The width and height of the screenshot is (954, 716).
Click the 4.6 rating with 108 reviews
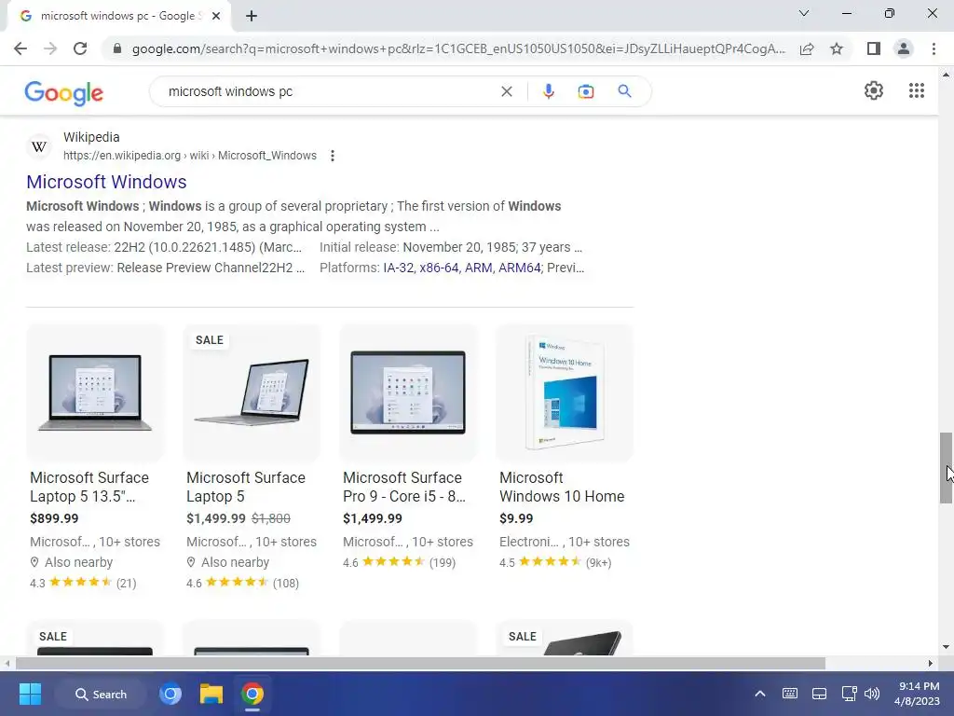point(242,583)
